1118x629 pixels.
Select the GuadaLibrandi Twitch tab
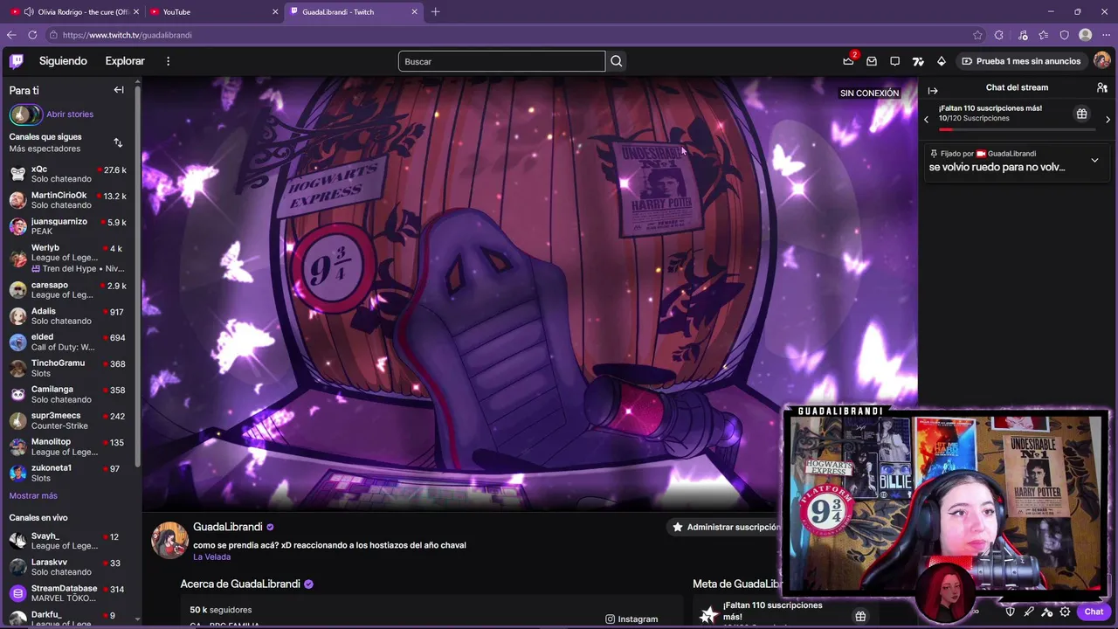pyautogui.click(x=353, y=11)
